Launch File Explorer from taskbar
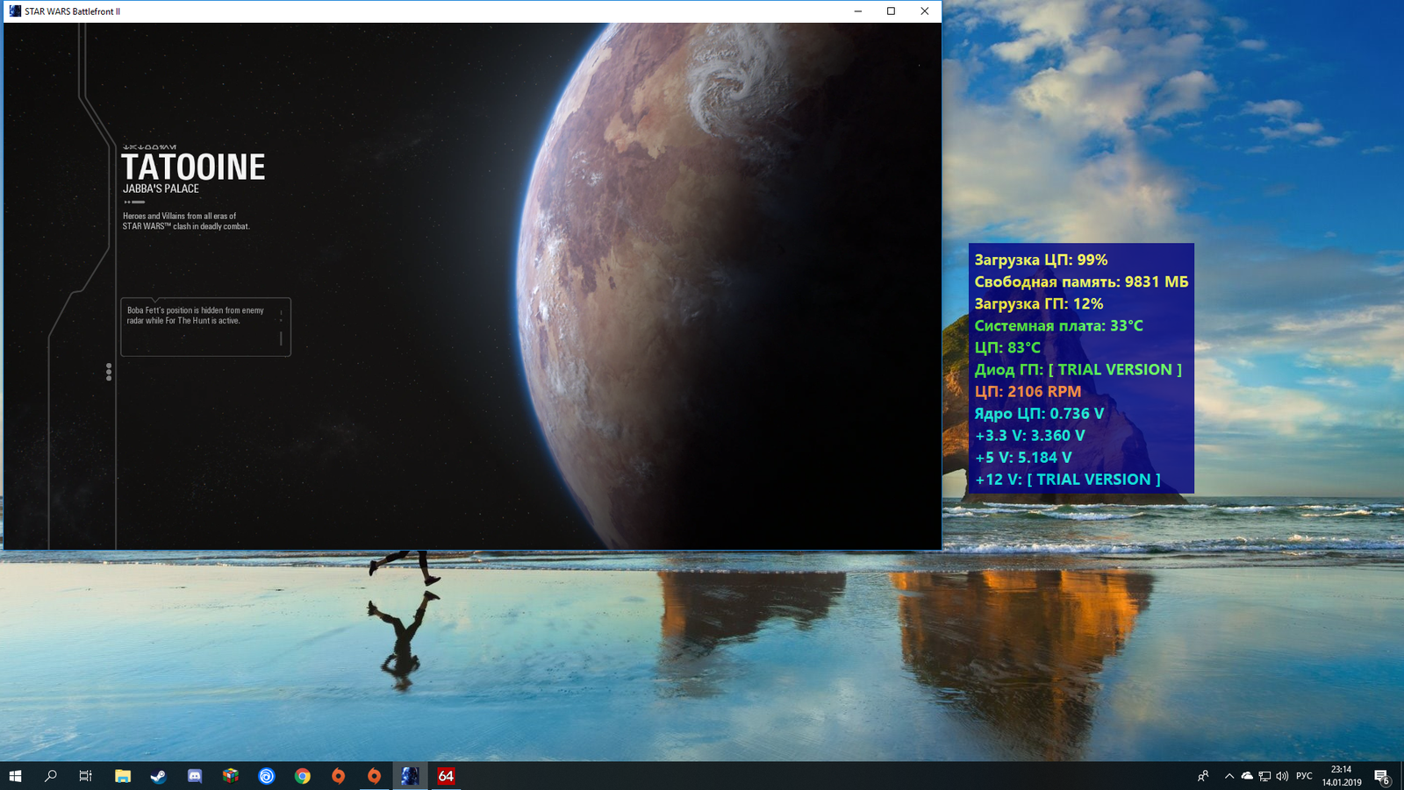Image resolution: width=1404 pixels, height=790 pixels. point(123,776)
